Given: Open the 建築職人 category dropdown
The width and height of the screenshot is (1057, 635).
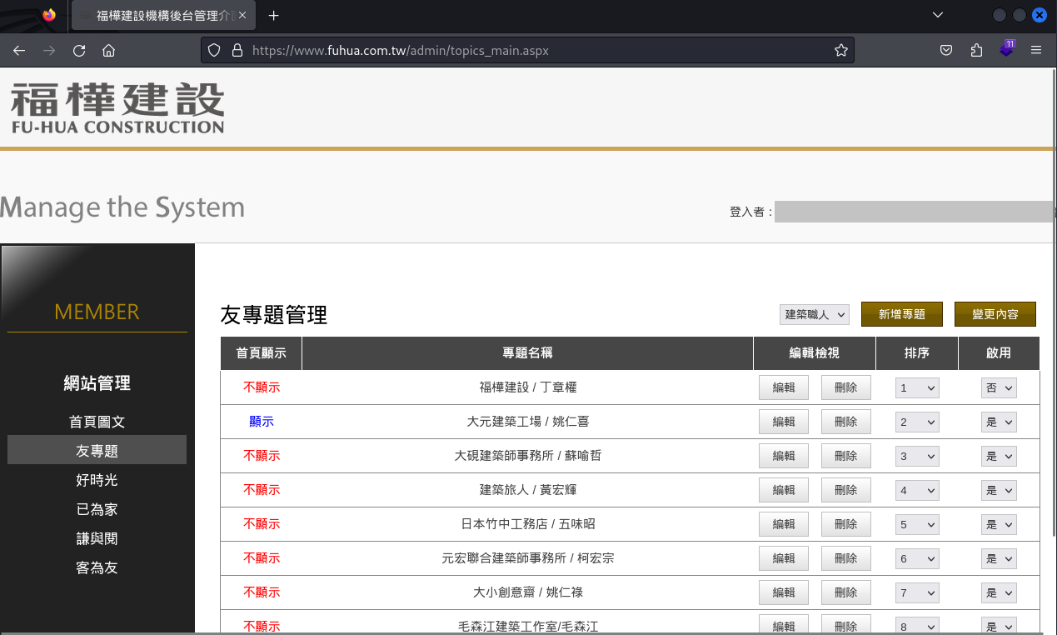Looking at the screenshot, I should coord(815,314).
